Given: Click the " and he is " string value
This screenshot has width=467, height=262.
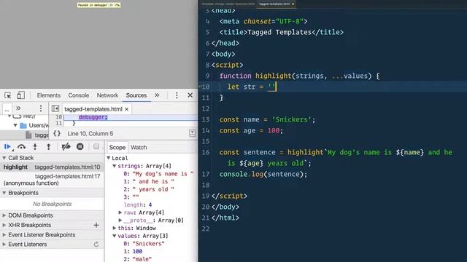Looking at the screenshot, I should point(153,181).
